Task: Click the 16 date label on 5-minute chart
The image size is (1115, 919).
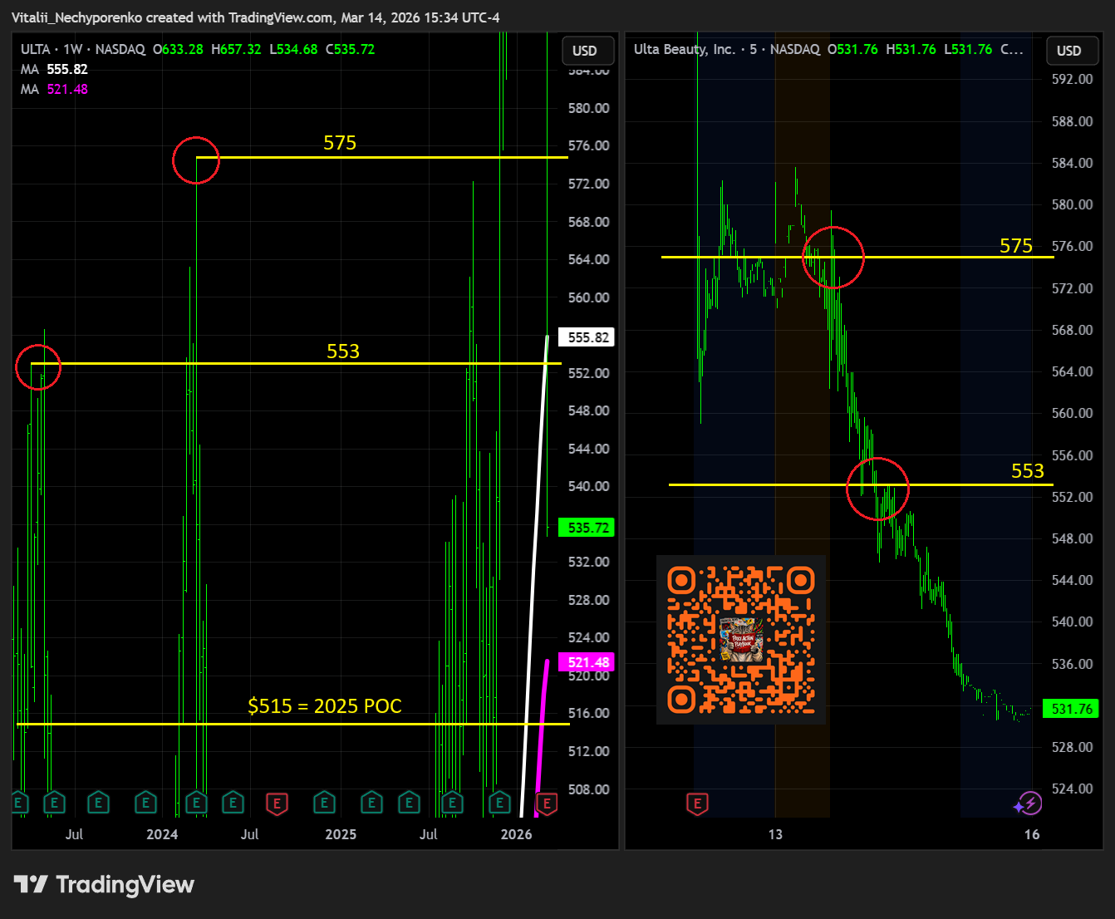Action: click(1032, 834)
